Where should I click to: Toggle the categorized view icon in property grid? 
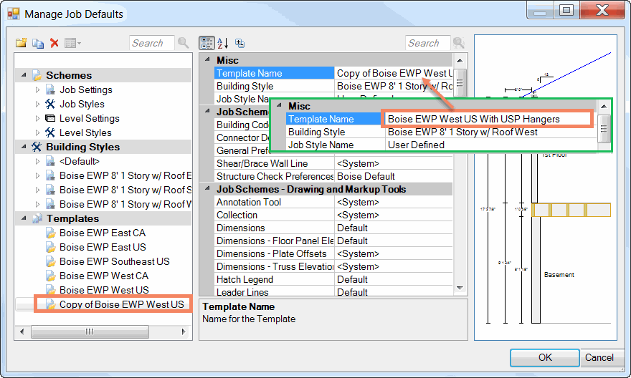point(207,43)
